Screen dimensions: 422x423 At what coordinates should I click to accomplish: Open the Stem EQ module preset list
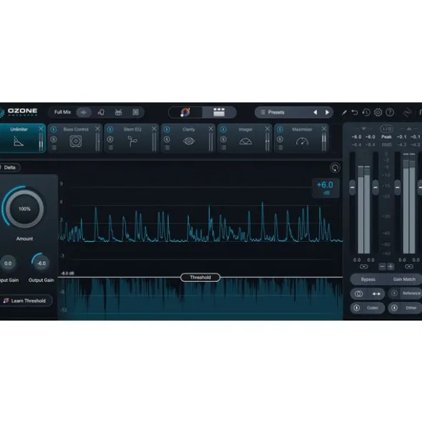point(111,147)
